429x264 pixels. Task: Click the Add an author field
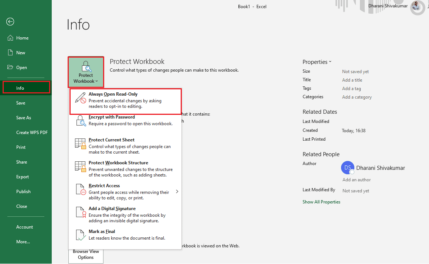pos(357,180)
